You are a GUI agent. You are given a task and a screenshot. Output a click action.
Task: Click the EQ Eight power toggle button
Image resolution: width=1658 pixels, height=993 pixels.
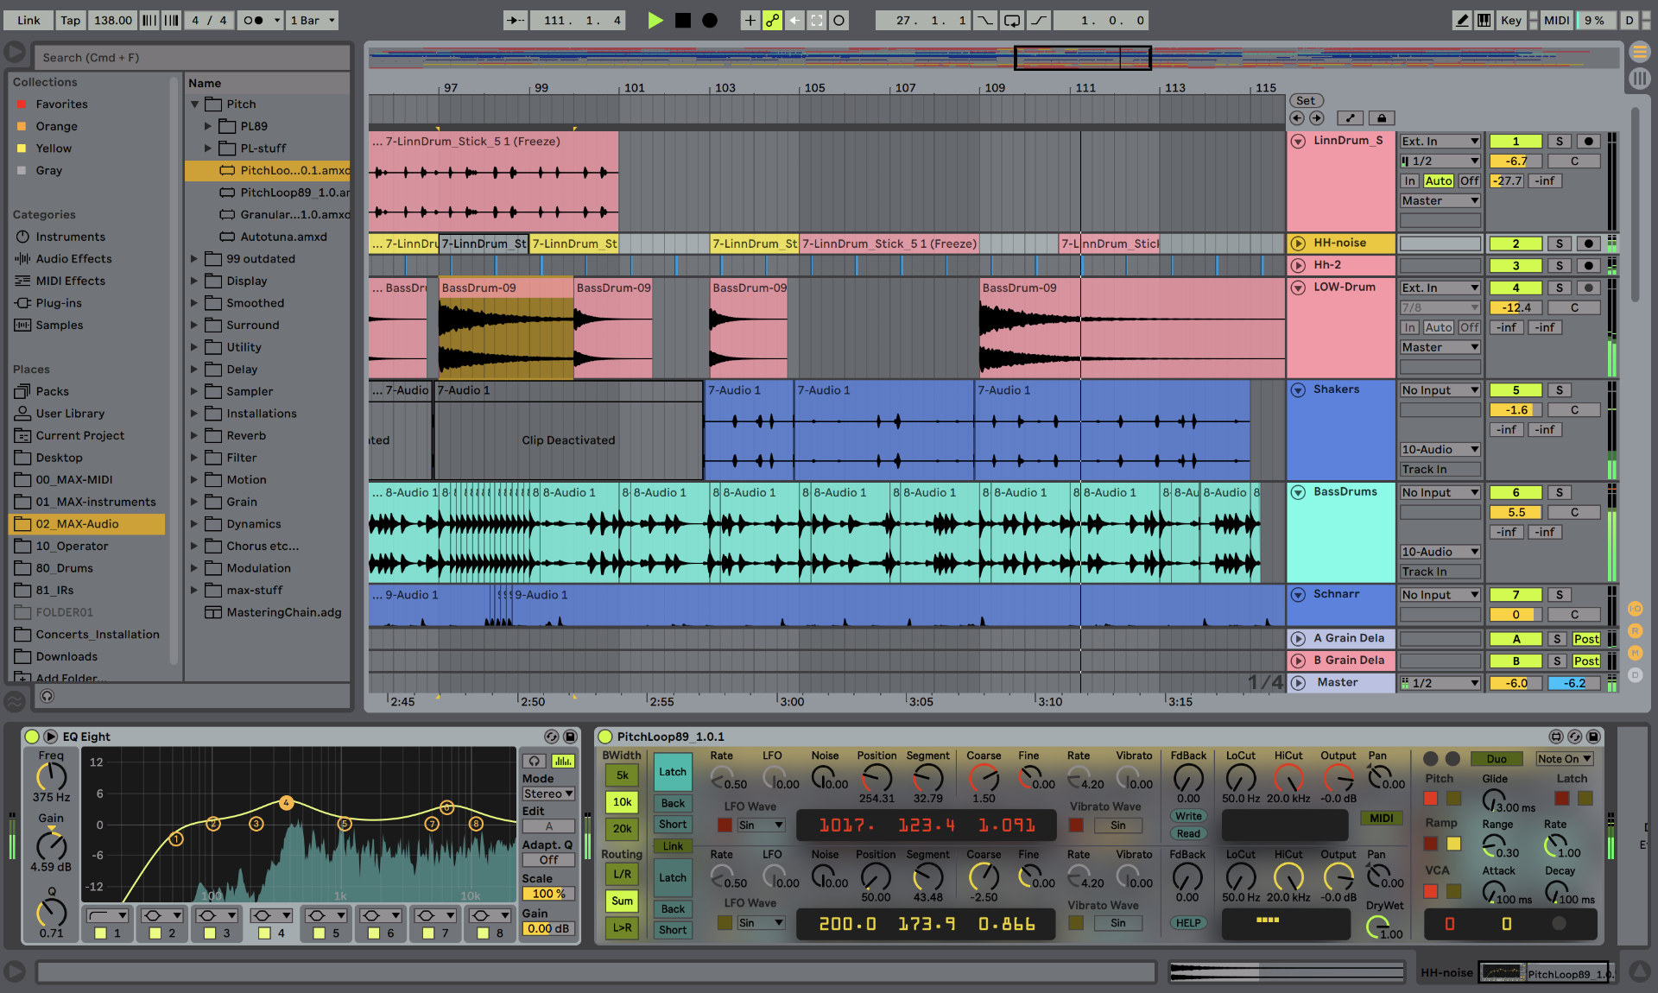point(31,736)
